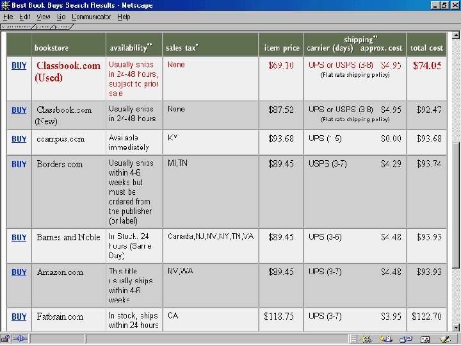The height and width of the screenshot is (346, 461).
Task: Click Classbook (Used) 'Flat rate shipping policy' note
Action: [355, 75]
